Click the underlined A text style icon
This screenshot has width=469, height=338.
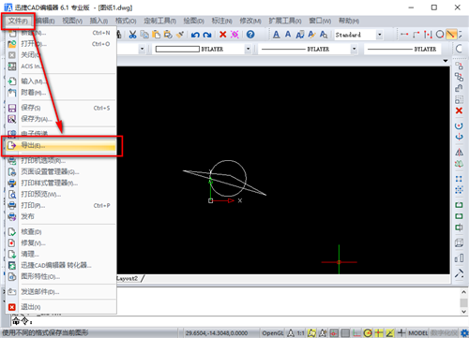click(x=276, y=35)
